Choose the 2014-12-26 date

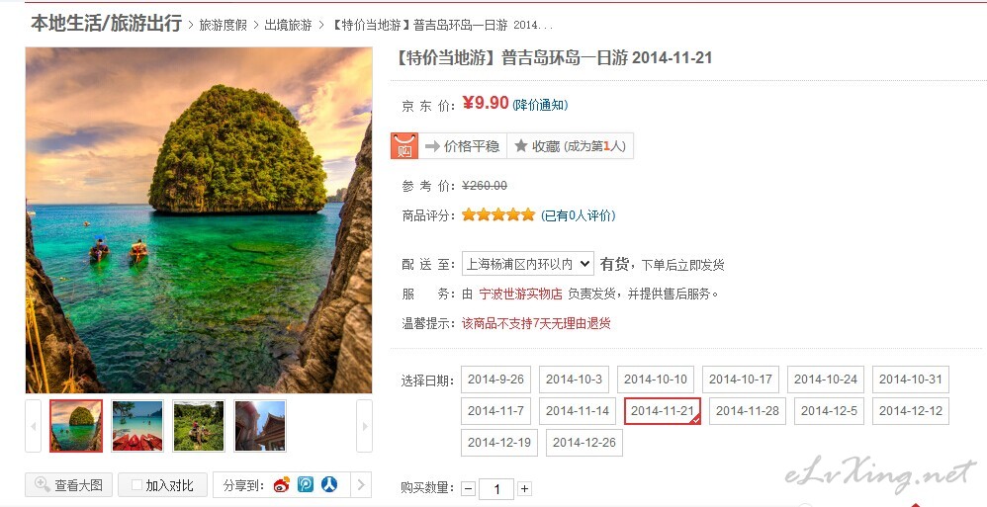(584, 442)
